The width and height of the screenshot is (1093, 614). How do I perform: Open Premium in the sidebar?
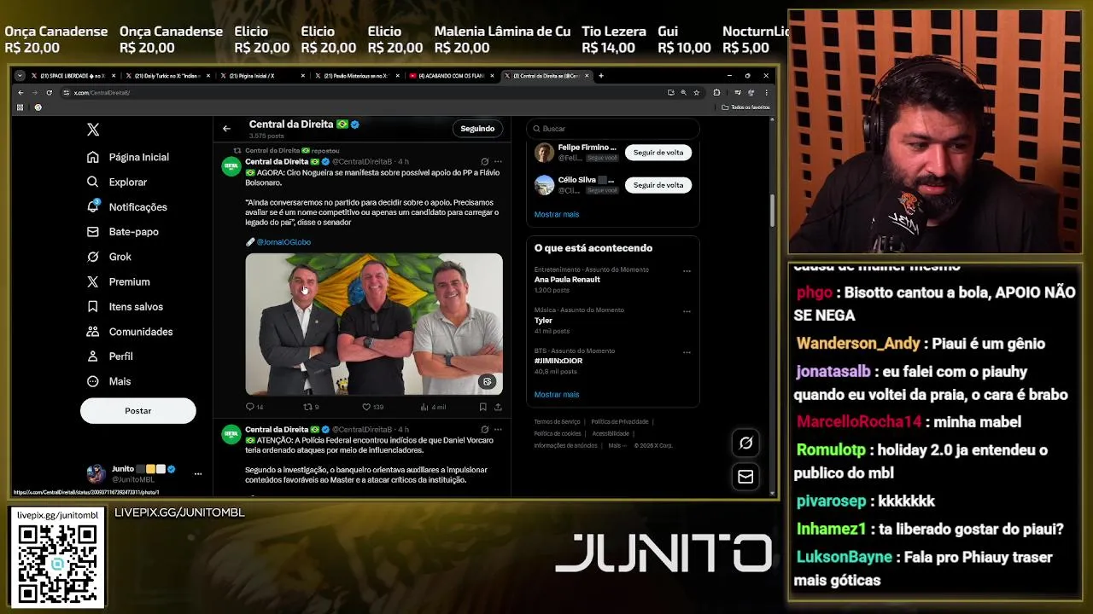pyautogui.click(x=119, y=281)
